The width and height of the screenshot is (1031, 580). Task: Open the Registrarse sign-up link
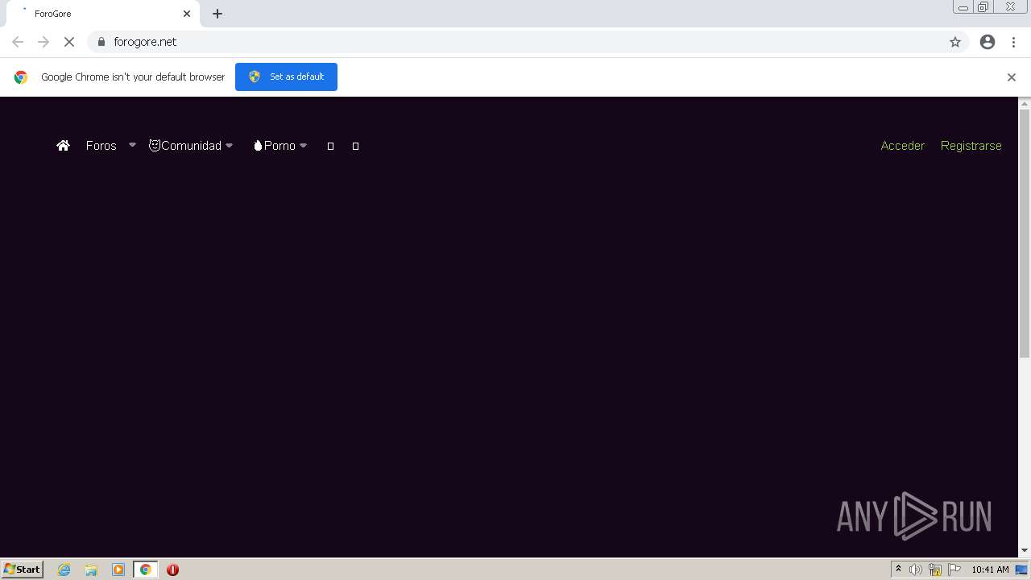pyautogui.click(x=971, y=146)
